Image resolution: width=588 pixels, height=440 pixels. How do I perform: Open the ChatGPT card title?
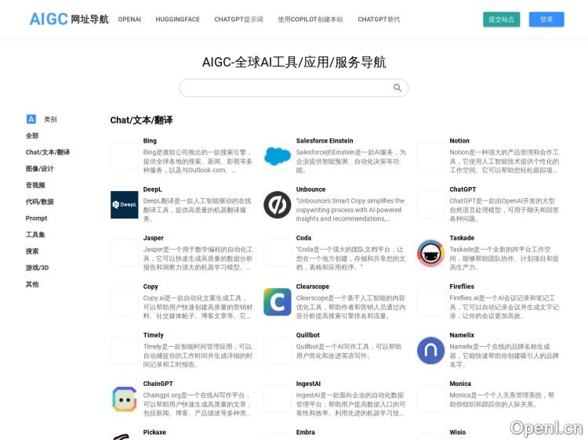[x=463, y=189]
